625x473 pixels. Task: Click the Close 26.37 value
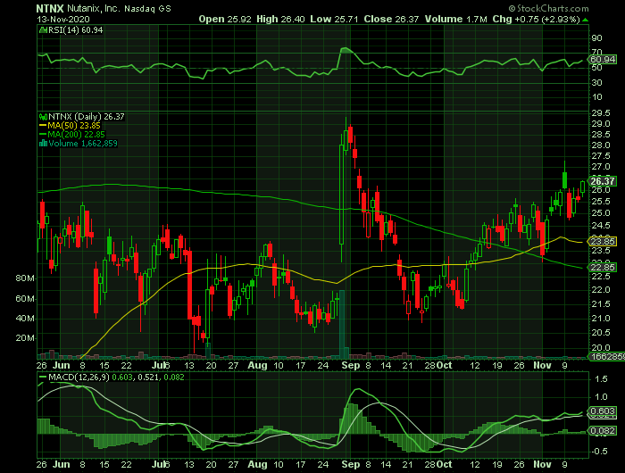(x=391, y=19)
